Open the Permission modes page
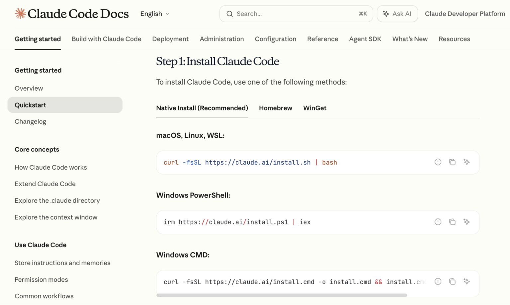The height and width of the screenshot is (305, 510). click(41, 280)
